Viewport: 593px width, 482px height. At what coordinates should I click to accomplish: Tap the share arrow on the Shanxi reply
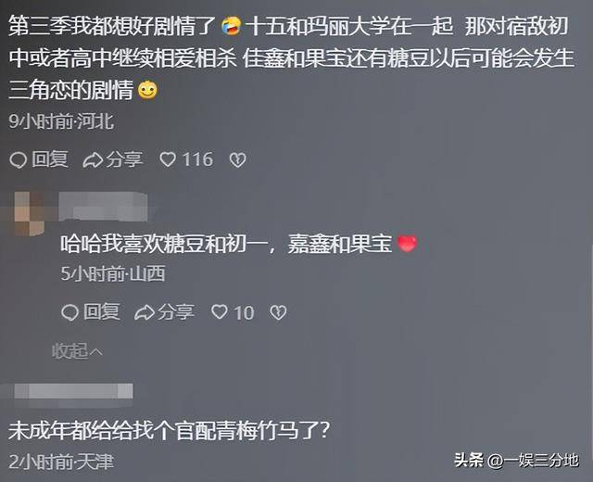coord(145,312)
